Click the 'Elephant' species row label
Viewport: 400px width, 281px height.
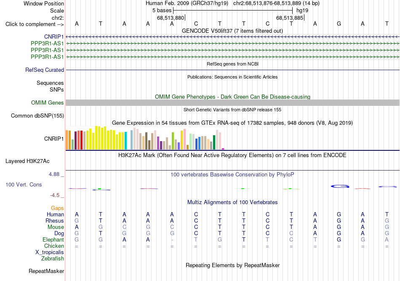click(x=53, y=240)
